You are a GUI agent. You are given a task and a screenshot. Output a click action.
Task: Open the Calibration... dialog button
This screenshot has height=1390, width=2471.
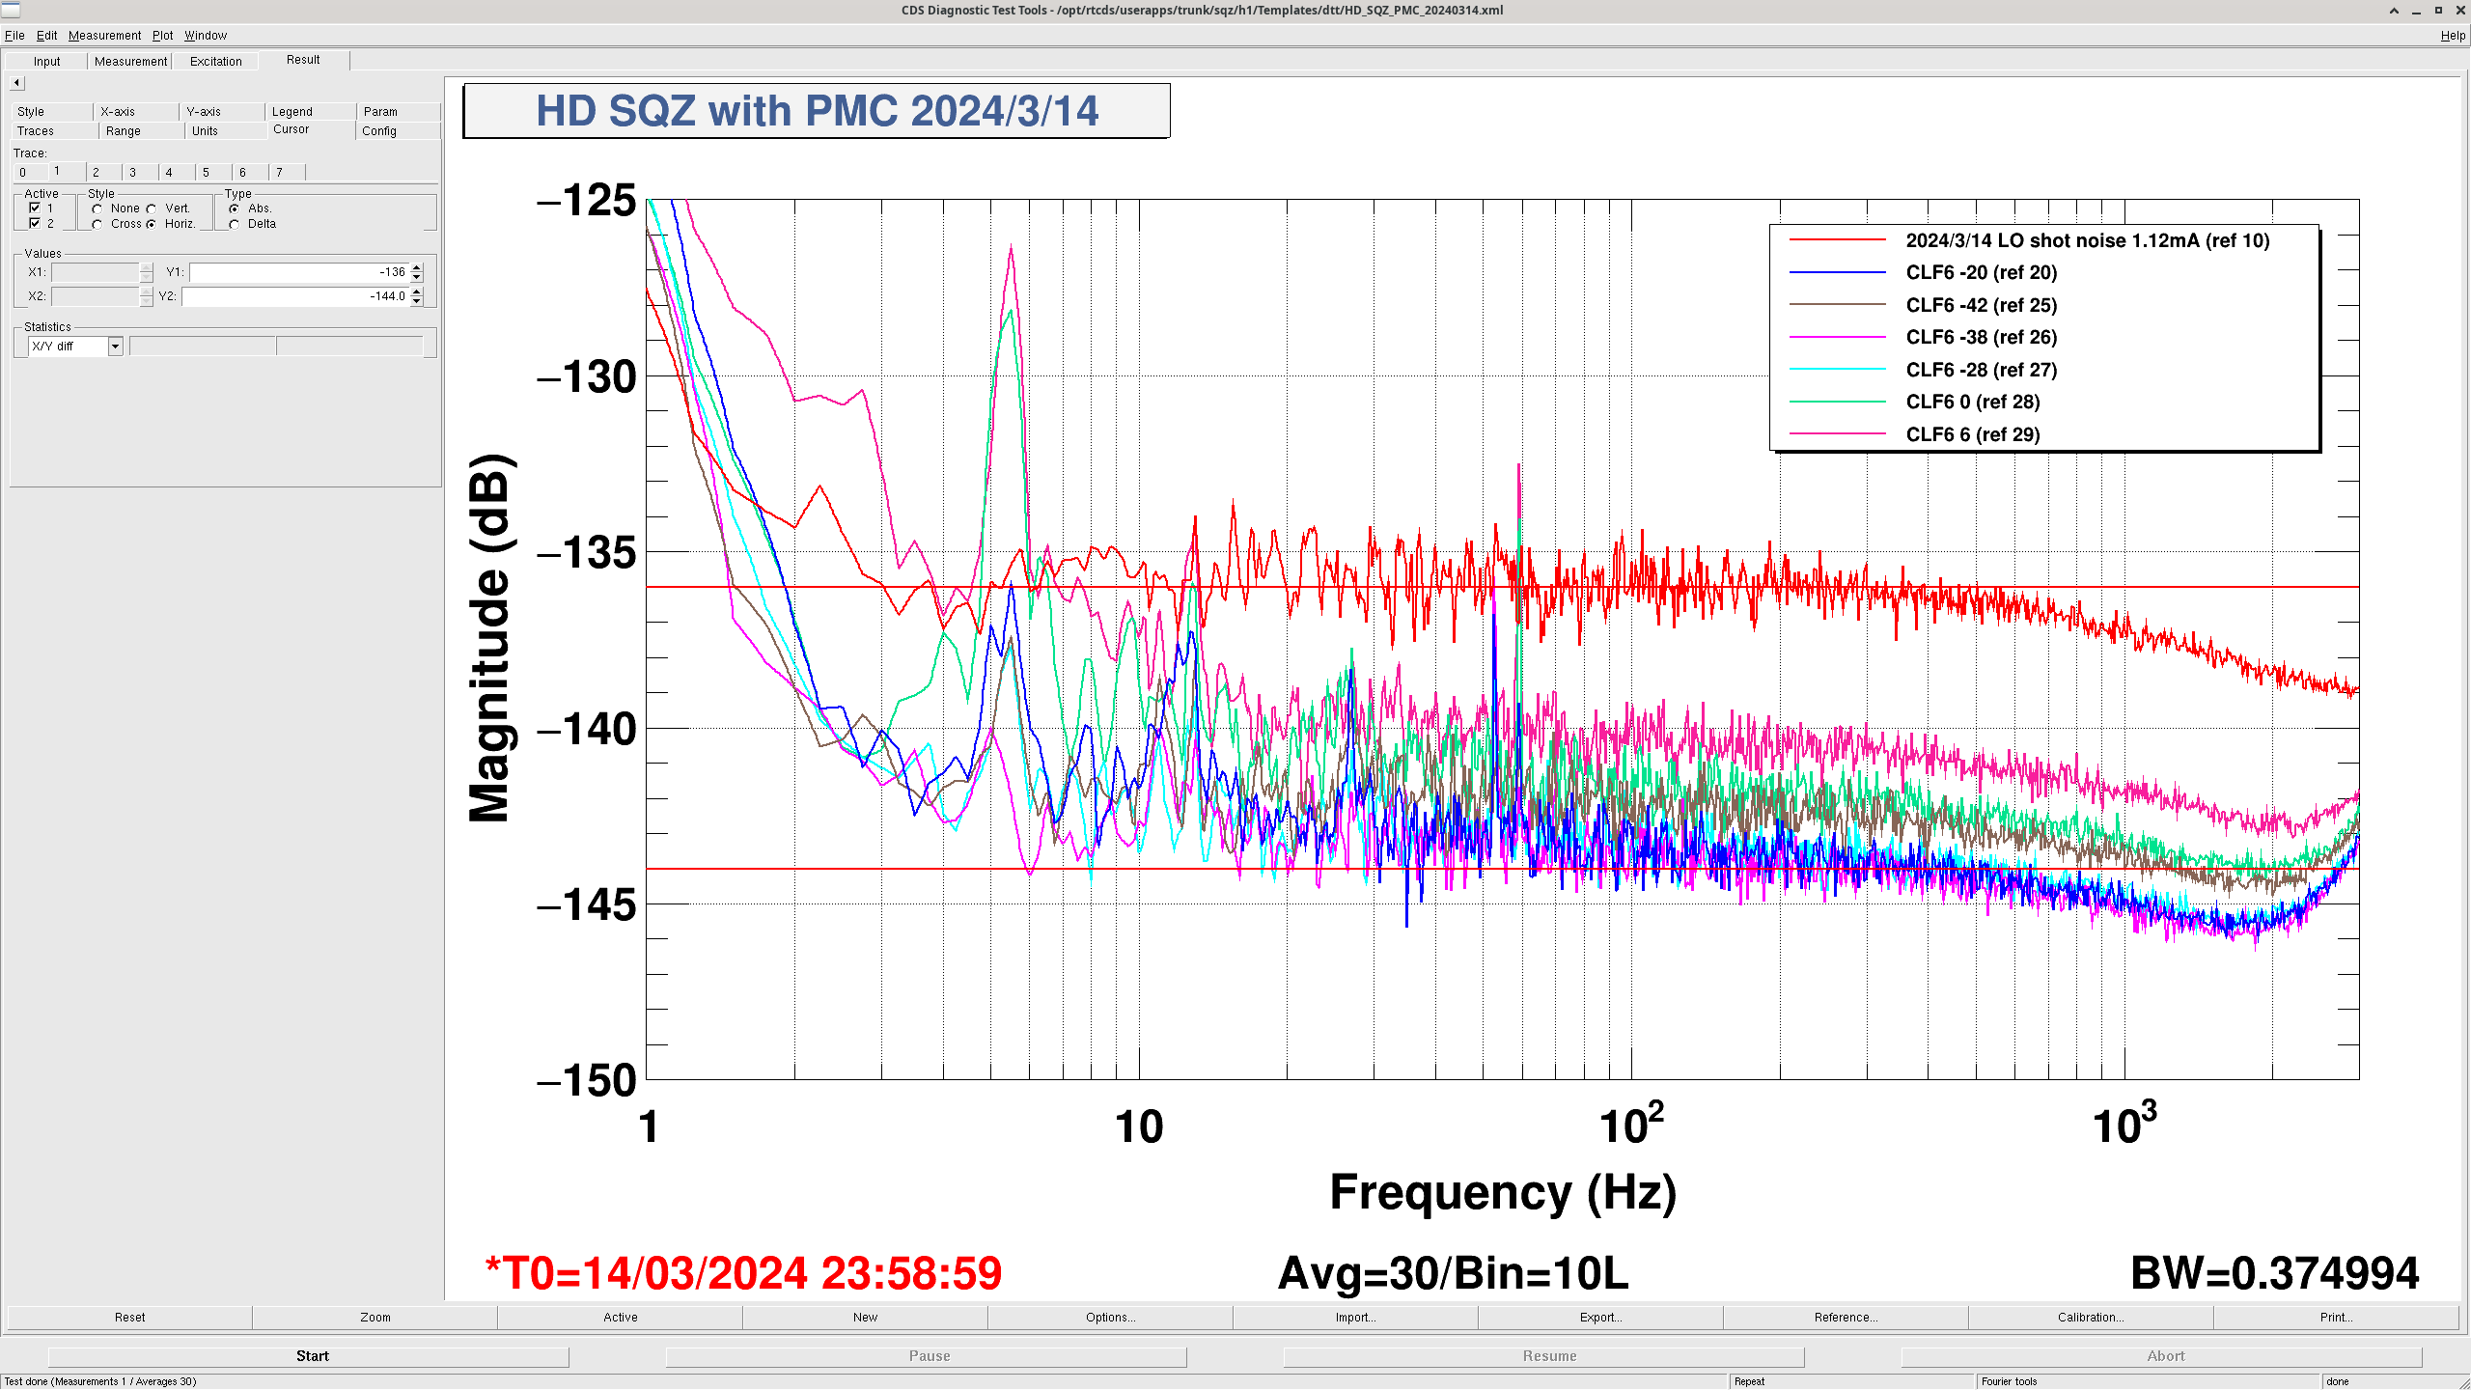pos(2090,1317)
